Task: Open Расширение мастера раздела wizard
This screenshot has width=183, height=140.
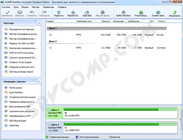Action: point(20,29)
